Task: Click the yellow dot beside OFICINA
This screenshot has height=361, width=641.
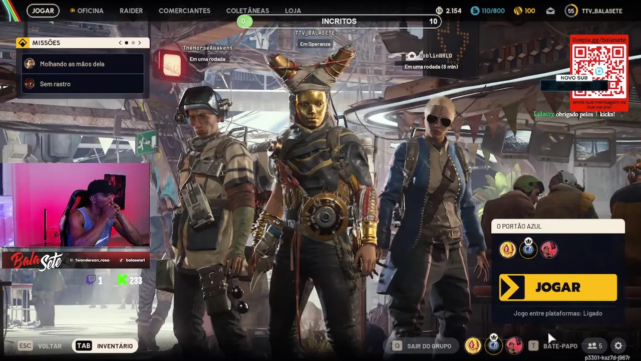Action: point(72,11)
